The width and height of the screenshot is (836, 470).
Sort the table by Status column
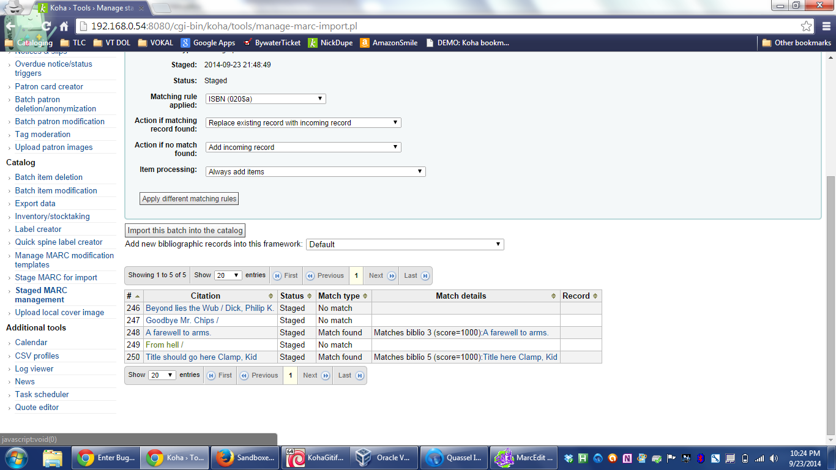(296, 296)
